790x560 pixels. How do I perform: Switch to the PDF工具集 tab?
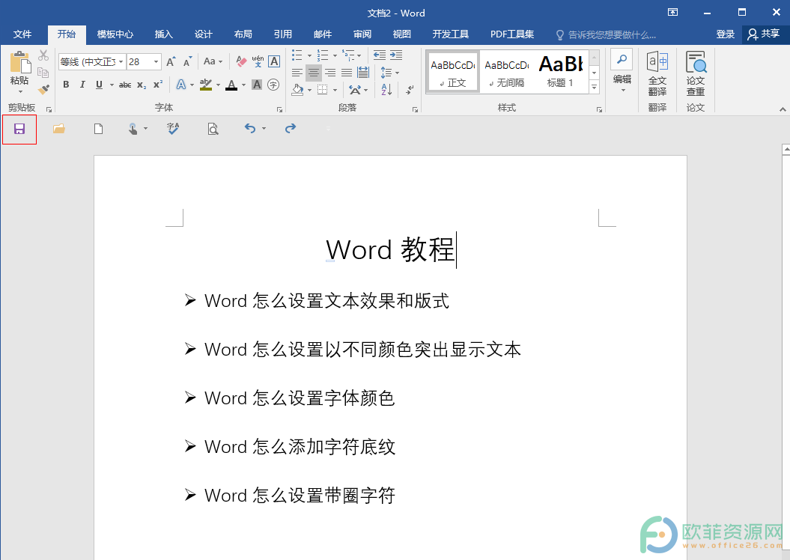[x=512, y=34]
